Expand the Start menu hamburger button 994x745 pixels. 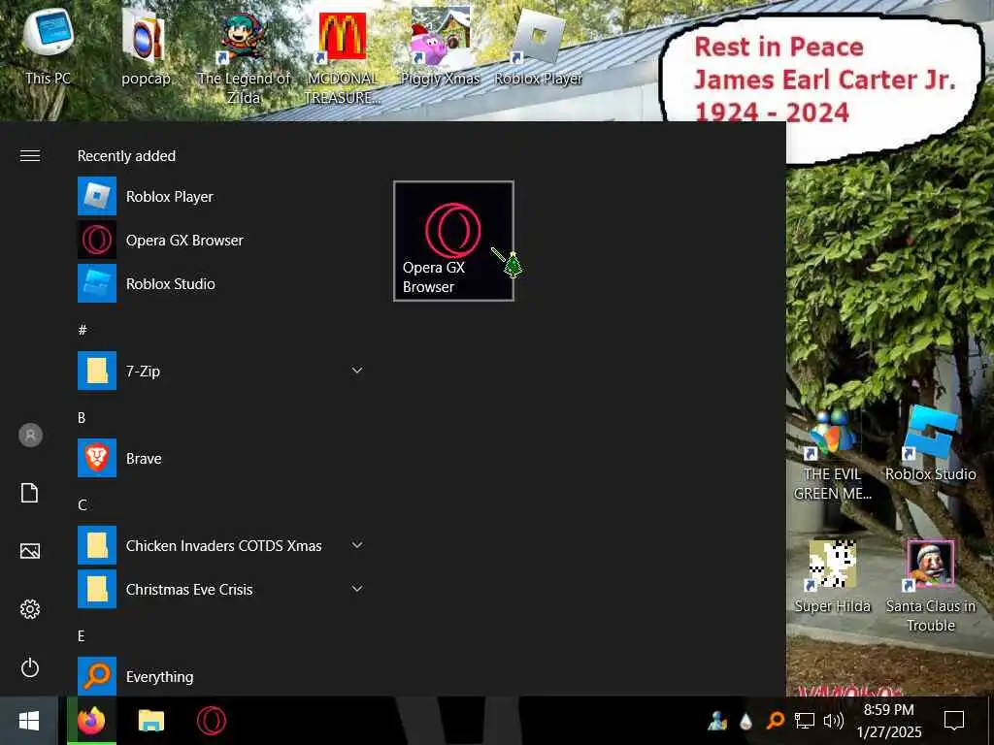30,156
